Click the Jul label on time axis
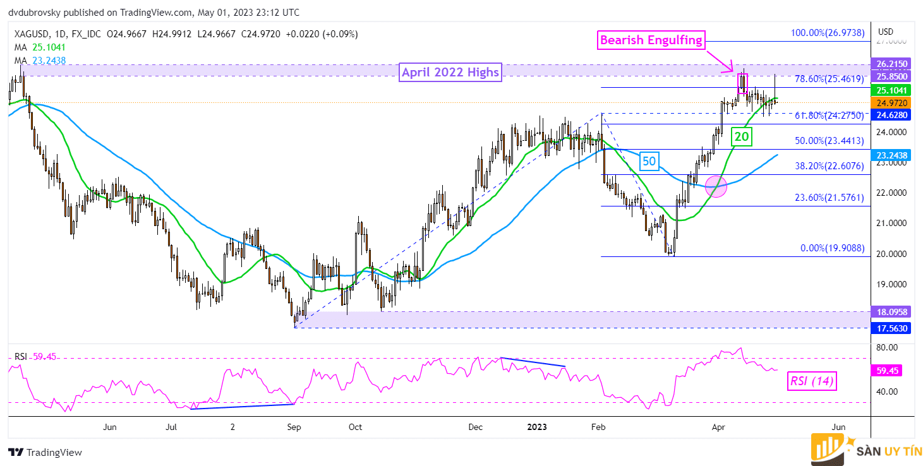Image resolution: width=923 pixels, height=466 pixels. (x=171, y=427)
